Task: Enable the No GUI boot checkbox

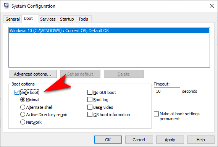Action: point(90,92)
